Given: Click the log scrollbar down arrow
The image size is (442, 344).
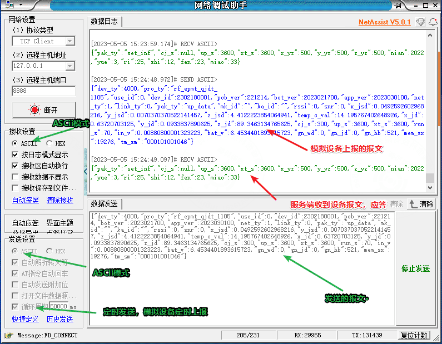Looking at the screenshot, I should pyautogui.click(x=430, y=187).
